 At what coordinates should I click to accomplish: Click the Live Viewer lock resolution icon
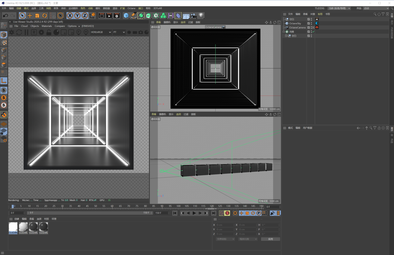tap(49, 32)
